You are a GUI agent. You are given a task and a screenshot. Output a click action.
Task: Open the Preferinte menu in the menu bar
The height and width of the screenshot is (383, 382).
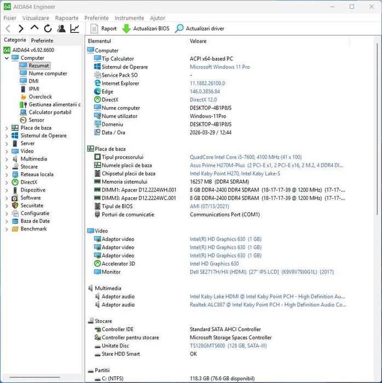96,18
